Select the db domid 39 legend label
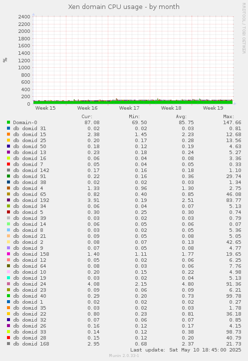This screenshot has width=248, height=361. click(29, 218)
